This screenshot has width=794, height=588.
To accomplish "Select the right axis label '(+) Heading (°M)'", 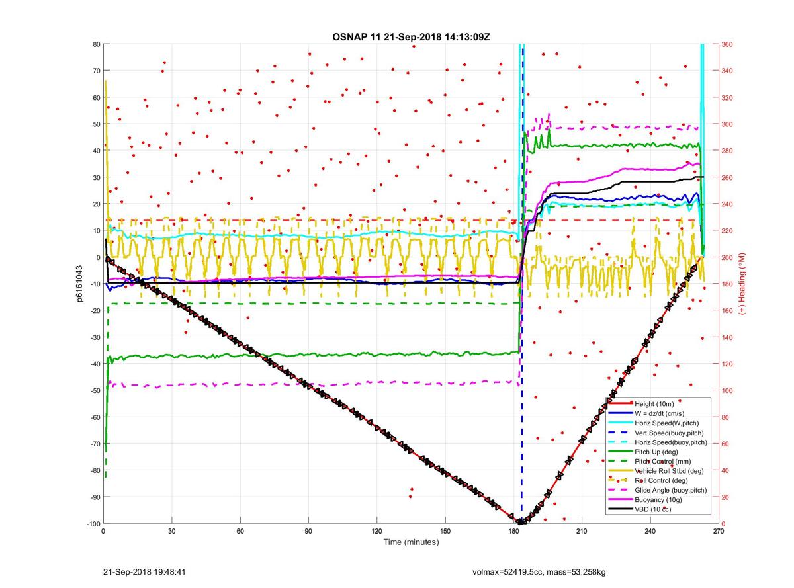I will [x=742, y=283].
